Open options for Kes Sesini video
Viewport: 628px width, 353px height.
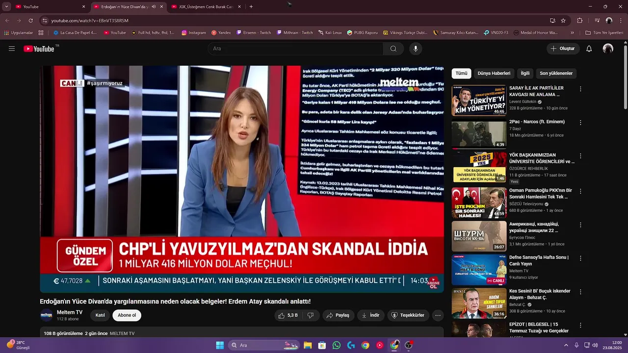pos(580,291)
